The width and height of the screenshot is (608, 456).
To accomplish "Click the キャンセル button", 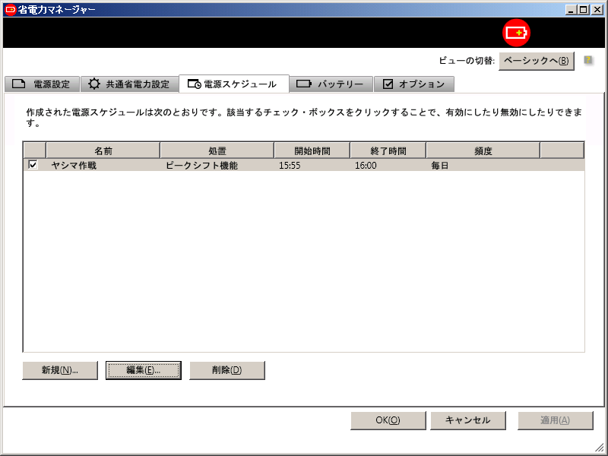I will 468,420.
